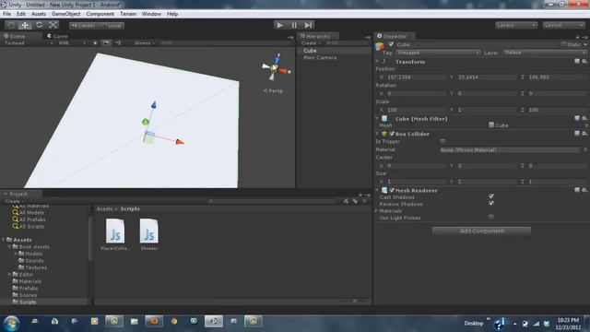Image resolution: width=590 pixels, height=332 pixels.
Task: Toggle the Center pivot mode button
Action: point(83,26)
